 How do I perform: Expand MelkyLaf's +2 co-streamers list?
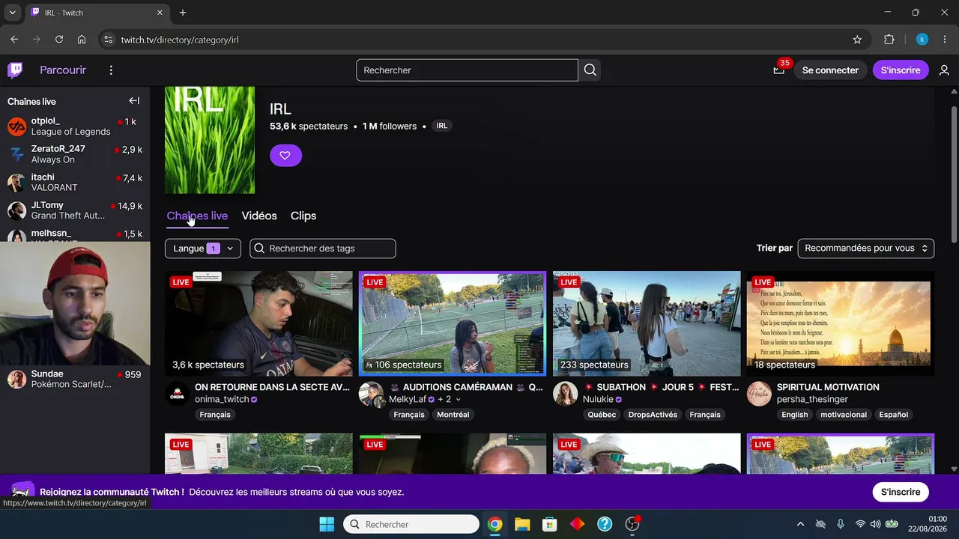click(x=449, y=400)
